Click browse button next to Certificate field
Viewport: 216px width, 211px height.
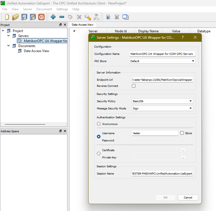point(183,150)
